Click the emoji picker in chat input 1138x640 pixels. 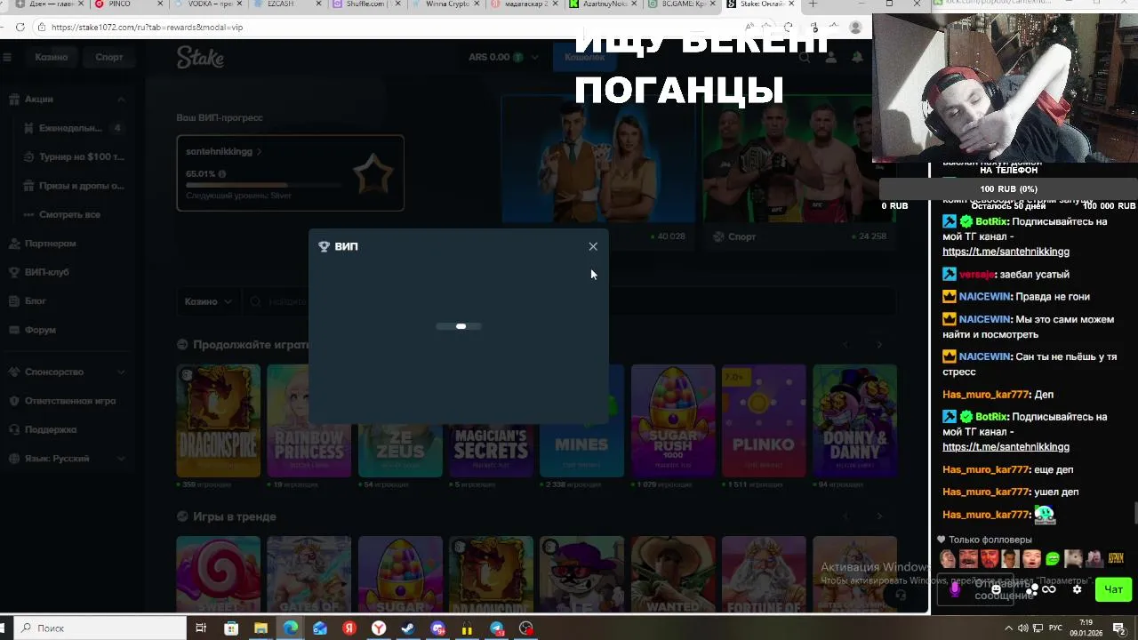pos(997,589)
